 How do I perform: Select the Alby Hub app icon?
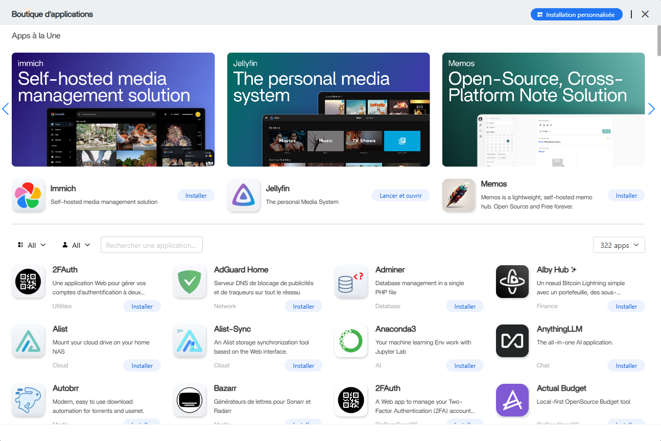point(512,282)
